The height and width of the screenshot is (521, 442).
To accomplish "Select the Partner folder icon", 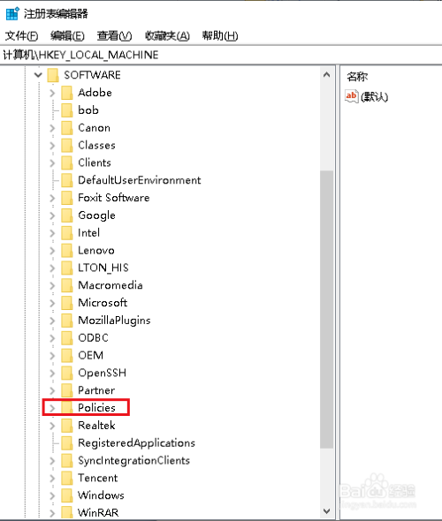I will [67, 390].
